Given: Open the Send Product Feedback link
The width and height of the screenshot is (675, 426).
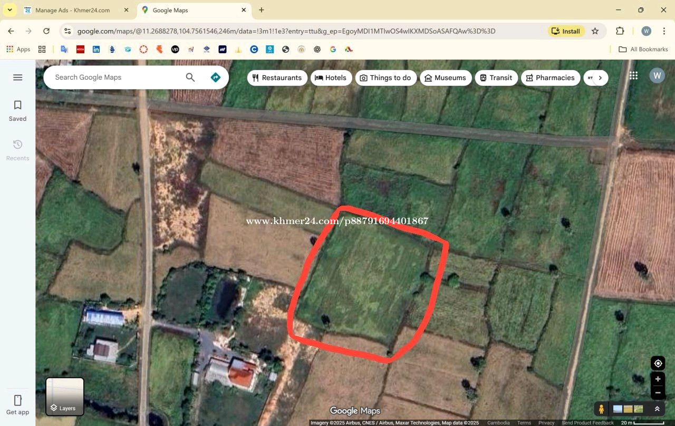Looking at the screenshot, I should click(x=587, y=423).
